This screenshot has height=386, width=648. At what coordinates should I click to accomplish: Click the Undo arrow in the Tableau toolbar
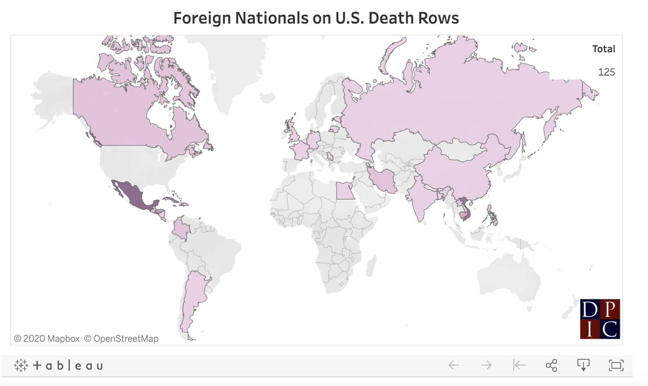tap(454, 365)
